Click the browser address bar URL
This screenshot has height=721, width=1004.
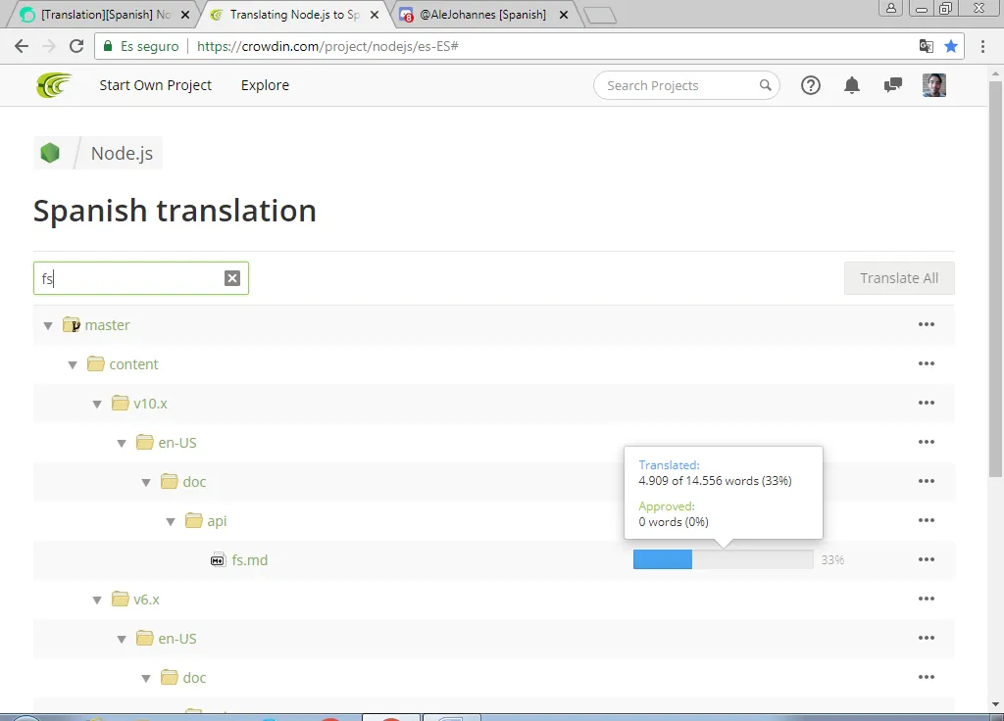click(x=327, y=46)
